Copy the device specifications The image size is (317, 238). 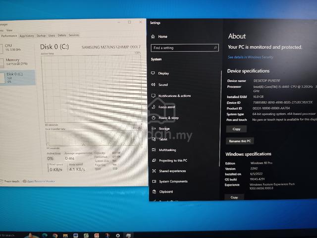pyautogui.click(x=236, y=129)
